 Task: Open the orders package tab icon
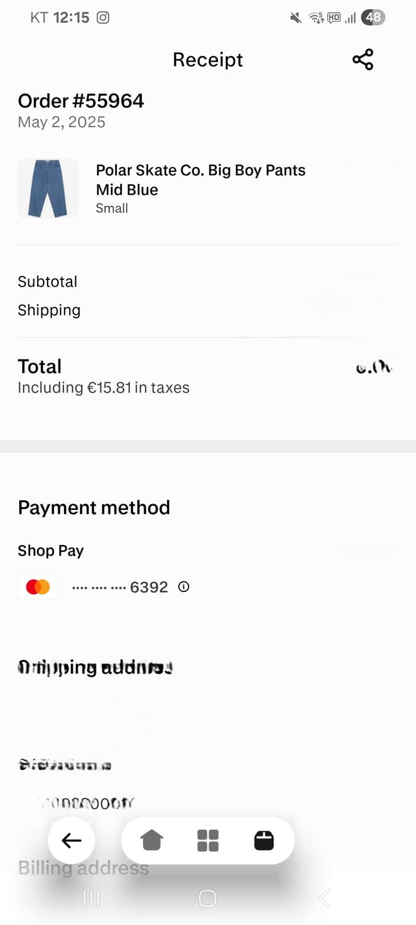[x=264, y=840]
